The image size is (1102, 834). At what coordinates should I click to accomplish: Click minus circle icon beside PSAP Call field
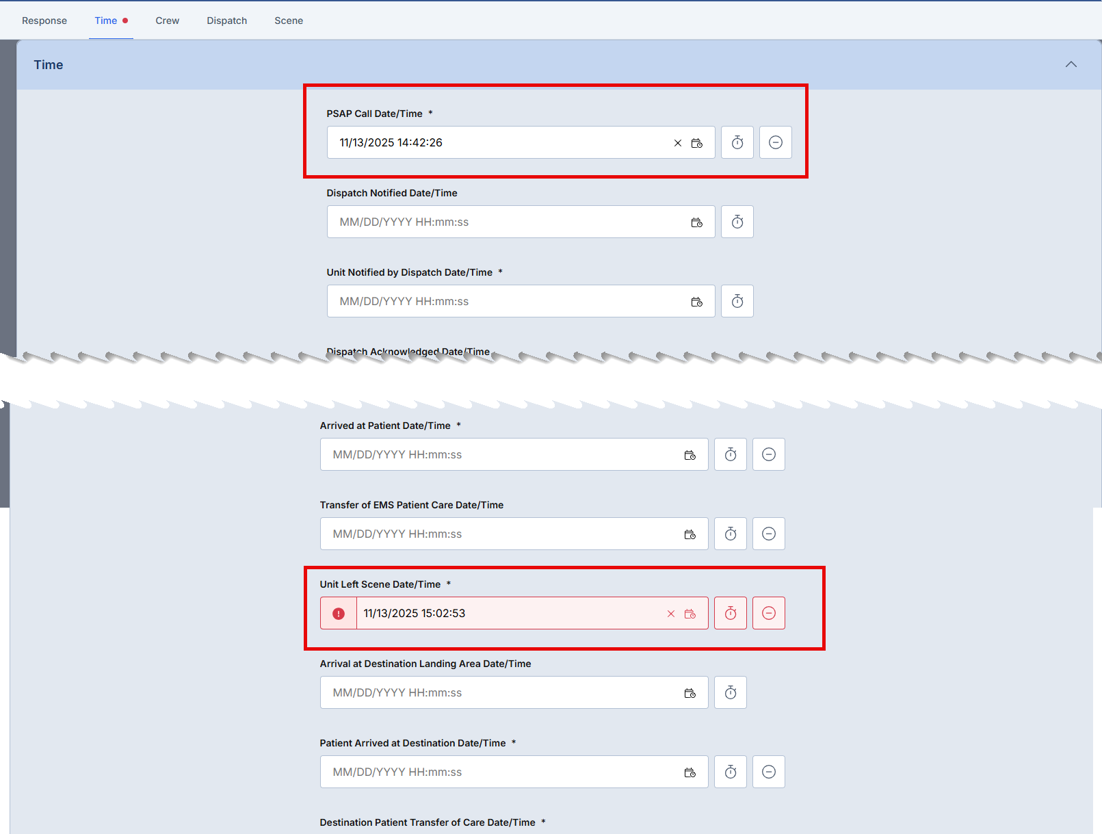(775, 142)
